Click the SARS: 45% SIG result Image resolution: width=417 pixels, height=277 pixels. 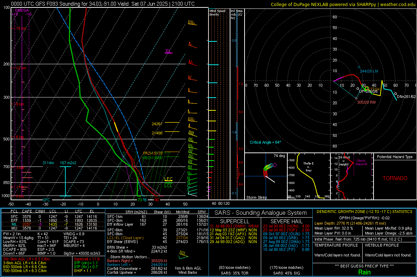pos(286,273)
